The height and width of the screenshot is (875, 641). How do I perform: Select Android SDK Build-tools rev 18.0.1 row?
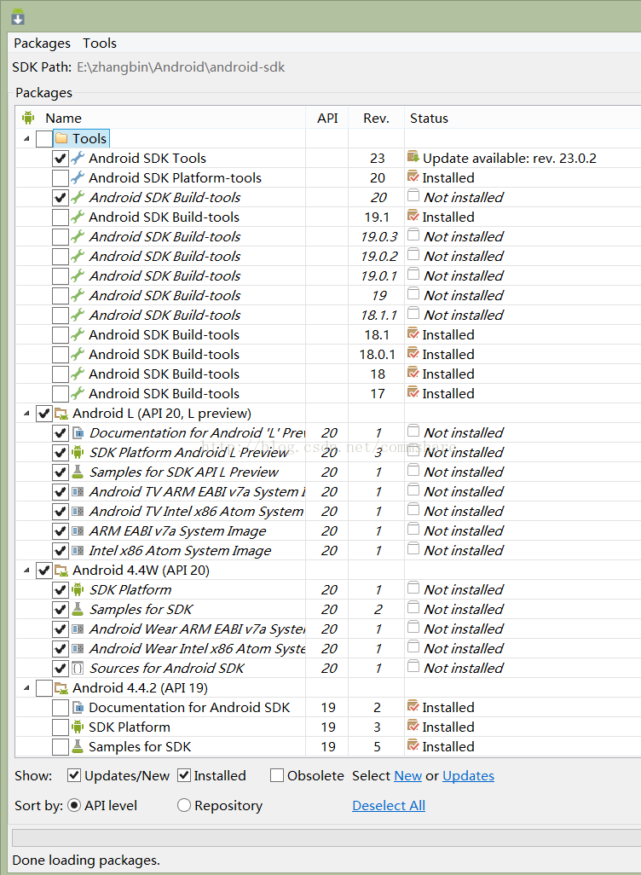(x=328, y=355)
